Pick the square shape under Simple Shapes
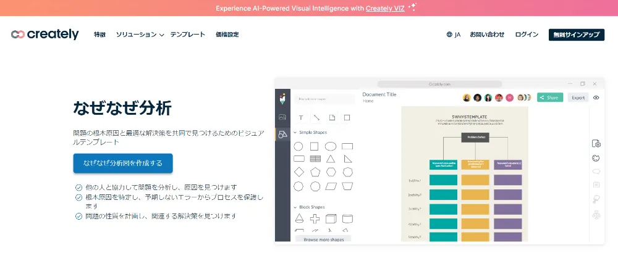 point(314,146)
